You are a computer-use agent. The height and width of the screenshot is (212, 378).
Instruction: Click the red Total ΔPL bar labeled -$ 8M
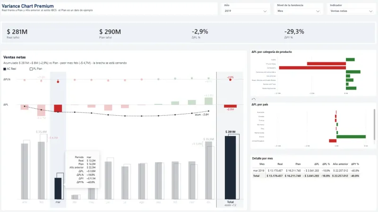[230, 106]
